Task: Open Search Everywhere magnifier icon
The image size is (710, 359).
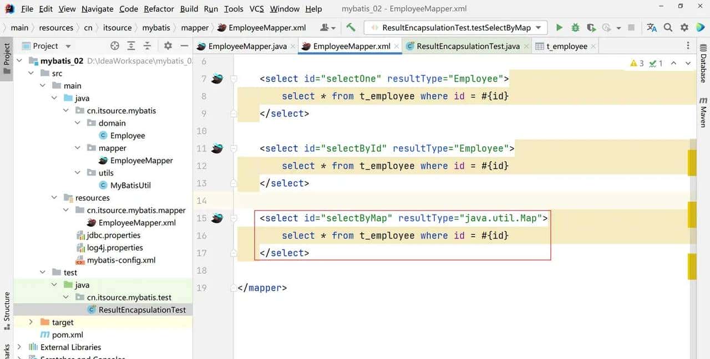Action: 668,28
